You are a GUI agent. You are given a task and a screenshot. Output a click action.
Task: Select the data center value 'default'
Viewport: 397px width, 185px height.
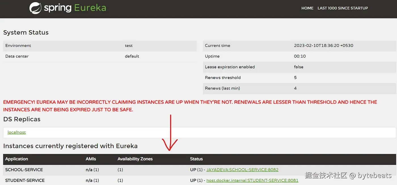tap(132, 56)
